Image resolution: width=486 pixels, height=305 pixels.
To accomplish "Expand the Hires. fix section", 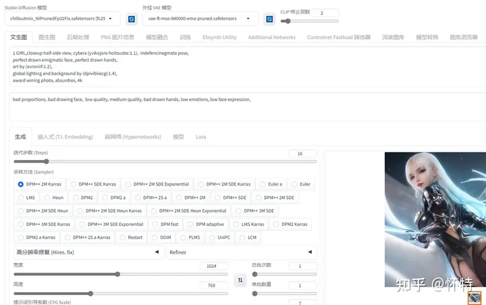I will [88, 252].
